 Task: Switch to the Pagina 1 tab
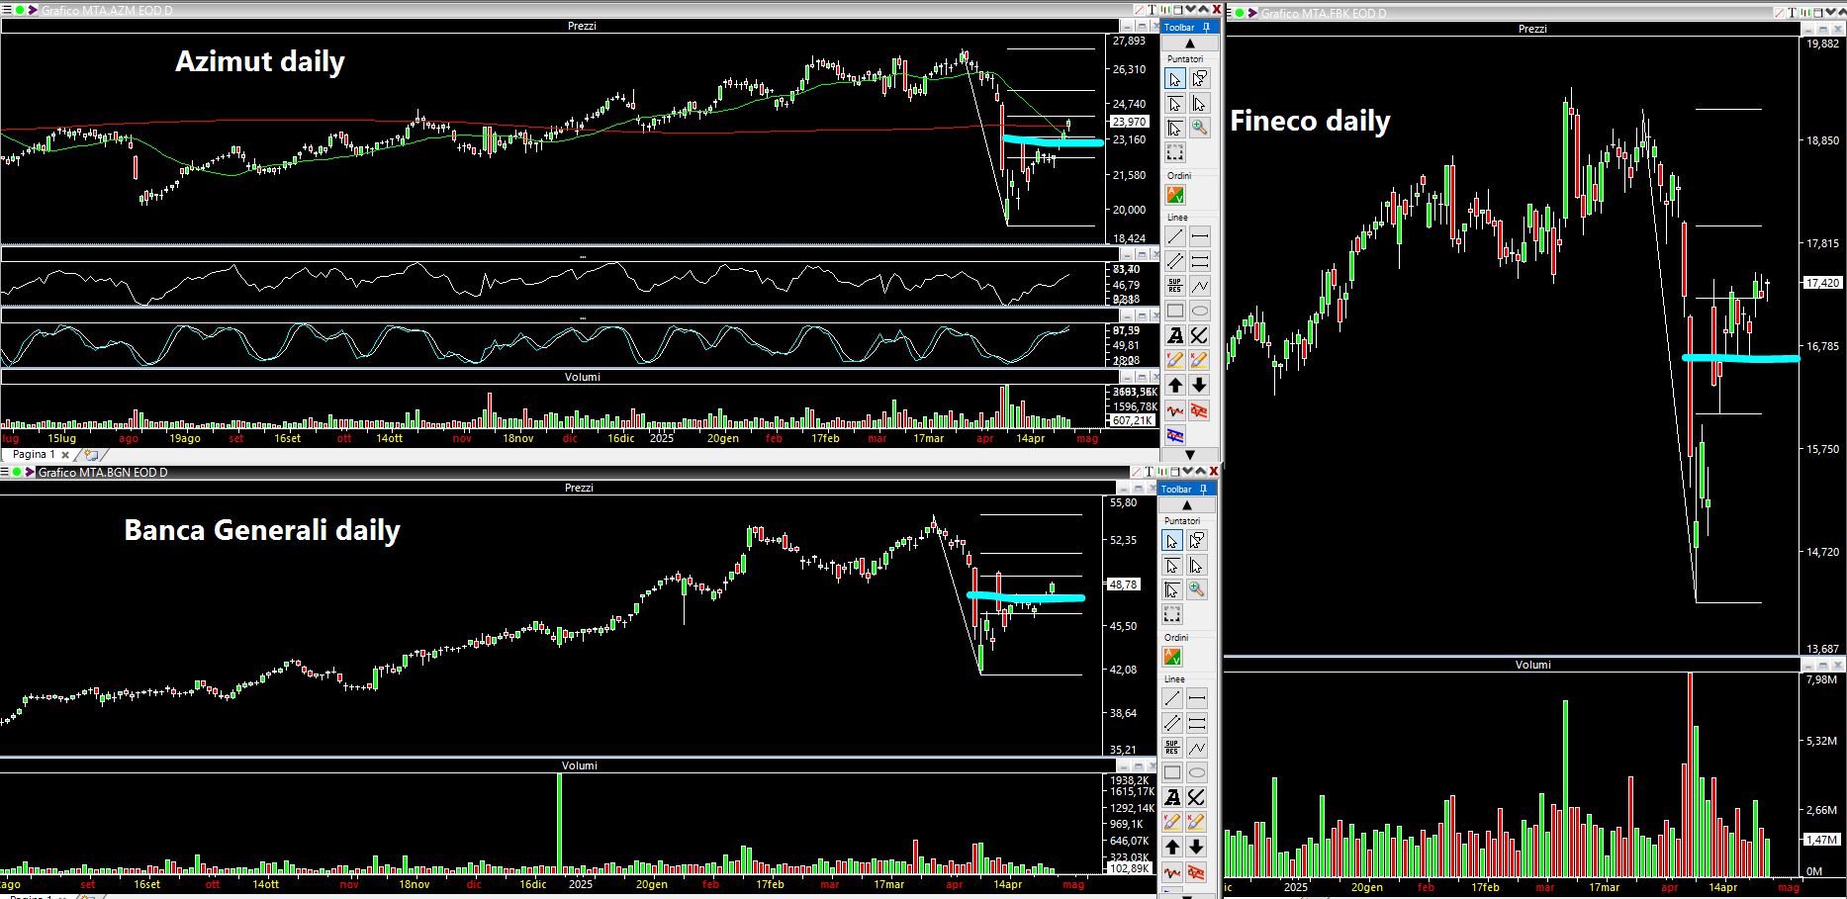point(34,455)
